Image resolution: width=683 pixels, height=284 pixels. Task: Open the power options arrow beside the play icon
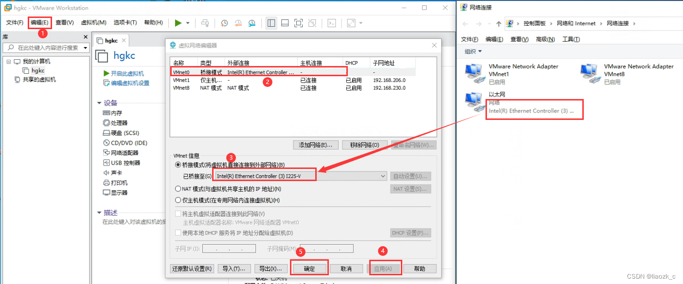tap(188, 23)
